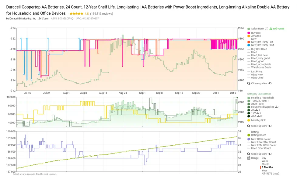Select the 3 Months range
The width and height of the screenshot is (304, 180).
click(x=267, y=168)
